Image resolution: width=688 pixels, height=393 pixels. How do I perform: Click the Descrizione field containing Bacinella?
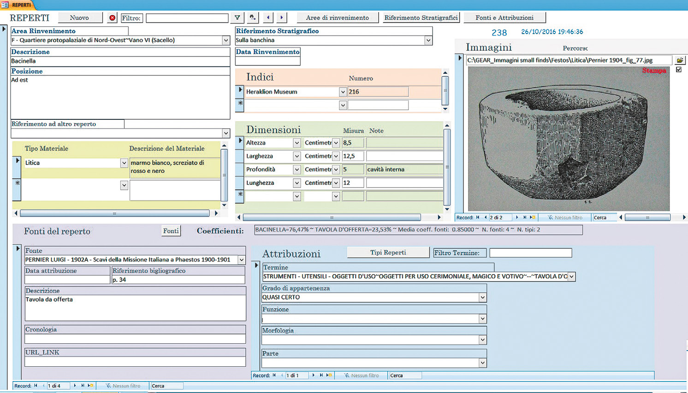click(120, 61)
